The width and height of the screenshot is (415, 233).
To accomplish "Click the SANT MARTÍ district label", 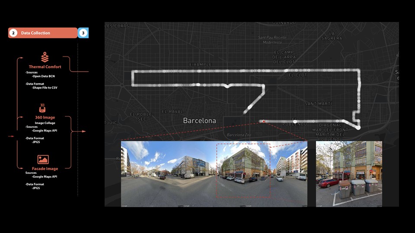I will tap(319, 104).
